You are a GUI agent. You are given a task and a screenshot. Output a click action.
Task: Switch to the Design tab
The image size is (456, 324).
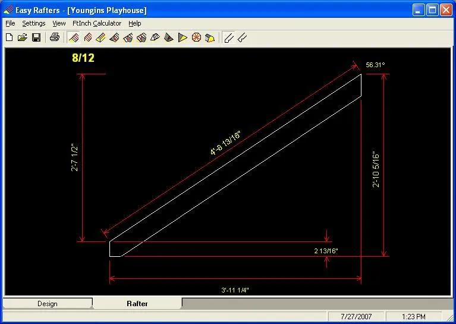48,304
